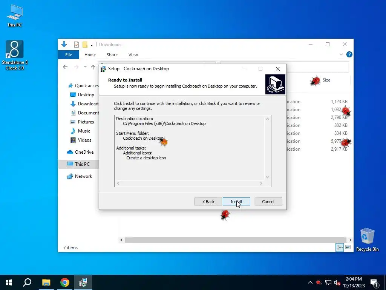Switch to the View ribbon tab
The height and width of the screenshot is (290, 386).
[x=133, y=55]
